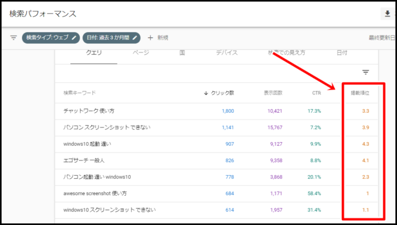
Task: Click the 4.3 position value
Action: tap(366, 144)
